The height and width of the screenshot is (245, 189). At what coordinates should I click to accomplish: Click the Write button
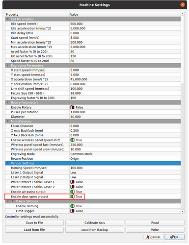pyautogui.click(x=155, y=230)
